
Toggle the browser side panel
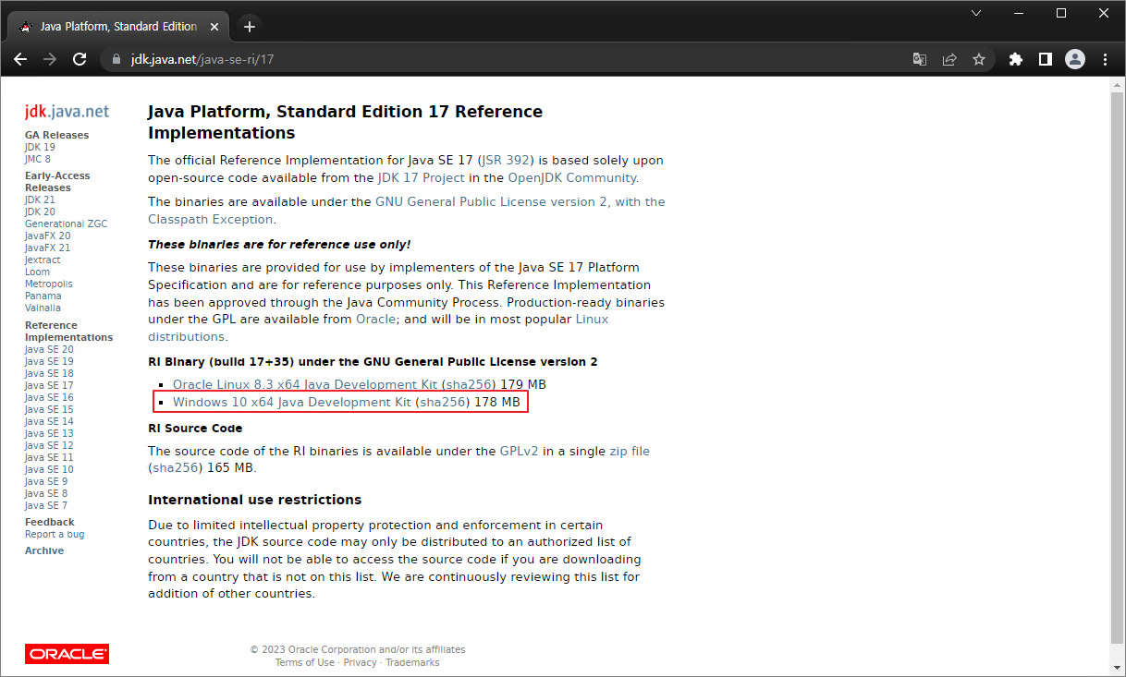point(1045,59)
